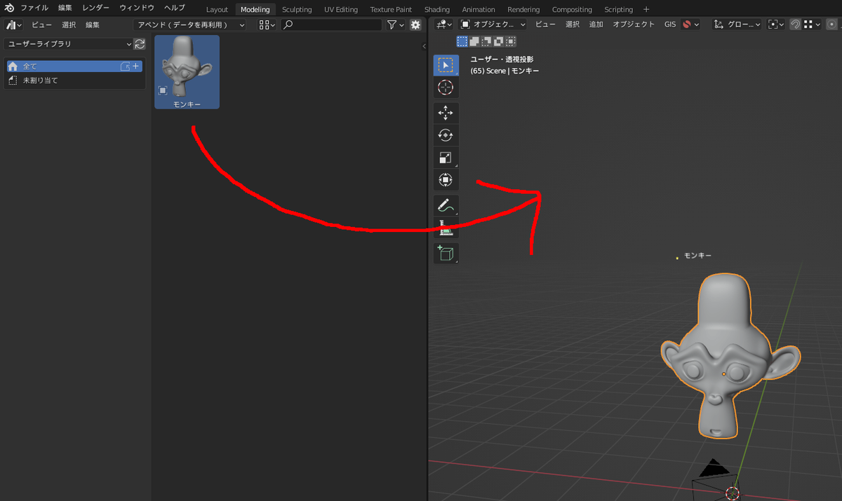
Task: Activate the Select Box tool
Action: click(446, 65)
